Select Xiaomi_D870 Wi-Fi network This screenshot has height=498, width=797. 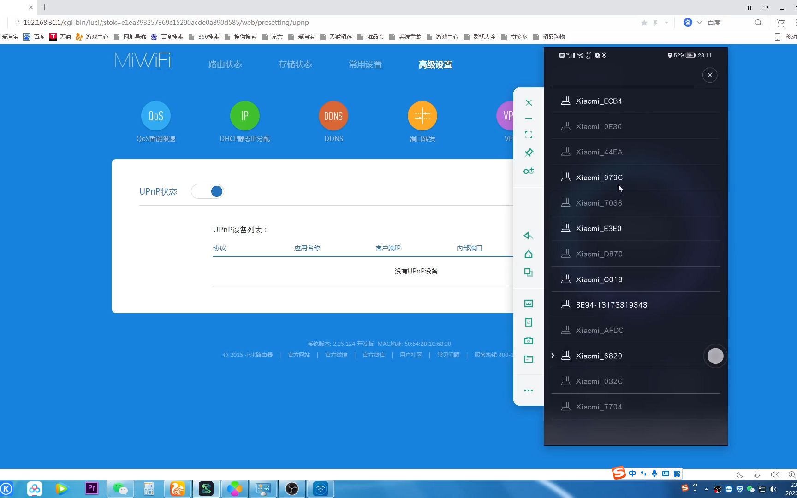click(x=636, y=254)
